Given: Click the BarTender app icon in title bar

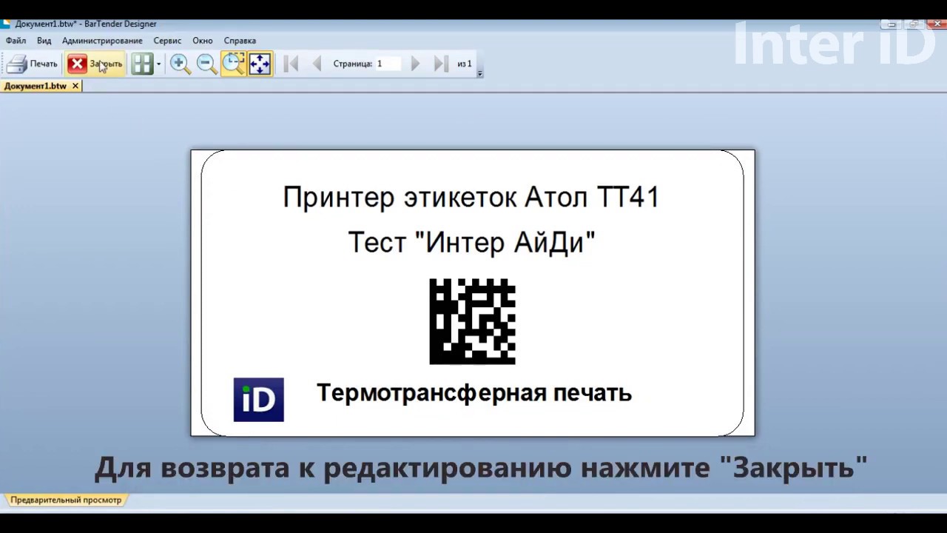Looking at the screenshot, I should [5, 24].
